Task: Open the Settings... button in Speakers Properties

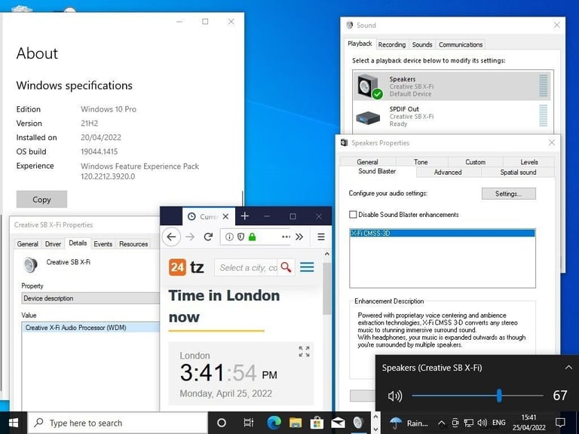Action: [x=508, y=194]
